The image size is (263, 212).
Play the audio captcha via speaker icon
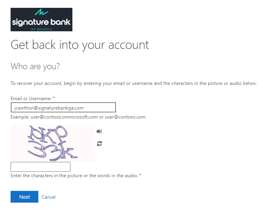[x=99, y=131]
